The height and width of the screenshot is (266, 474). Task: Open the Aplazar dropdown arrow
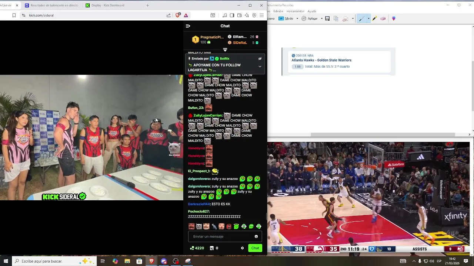[x=321, y=18]
